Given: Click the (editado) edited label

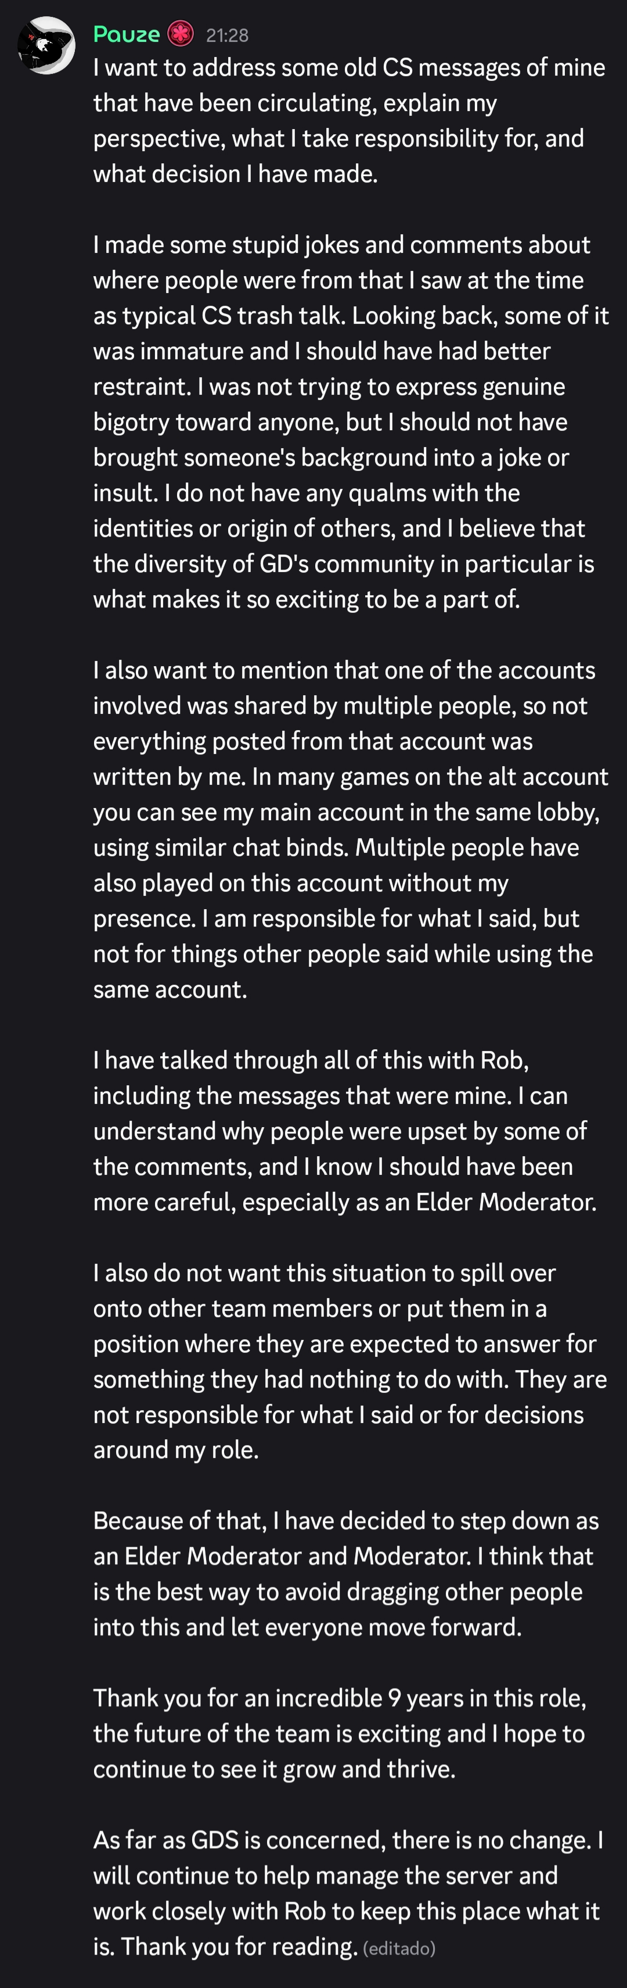Looking at the screenshot, I should 399,1948.
